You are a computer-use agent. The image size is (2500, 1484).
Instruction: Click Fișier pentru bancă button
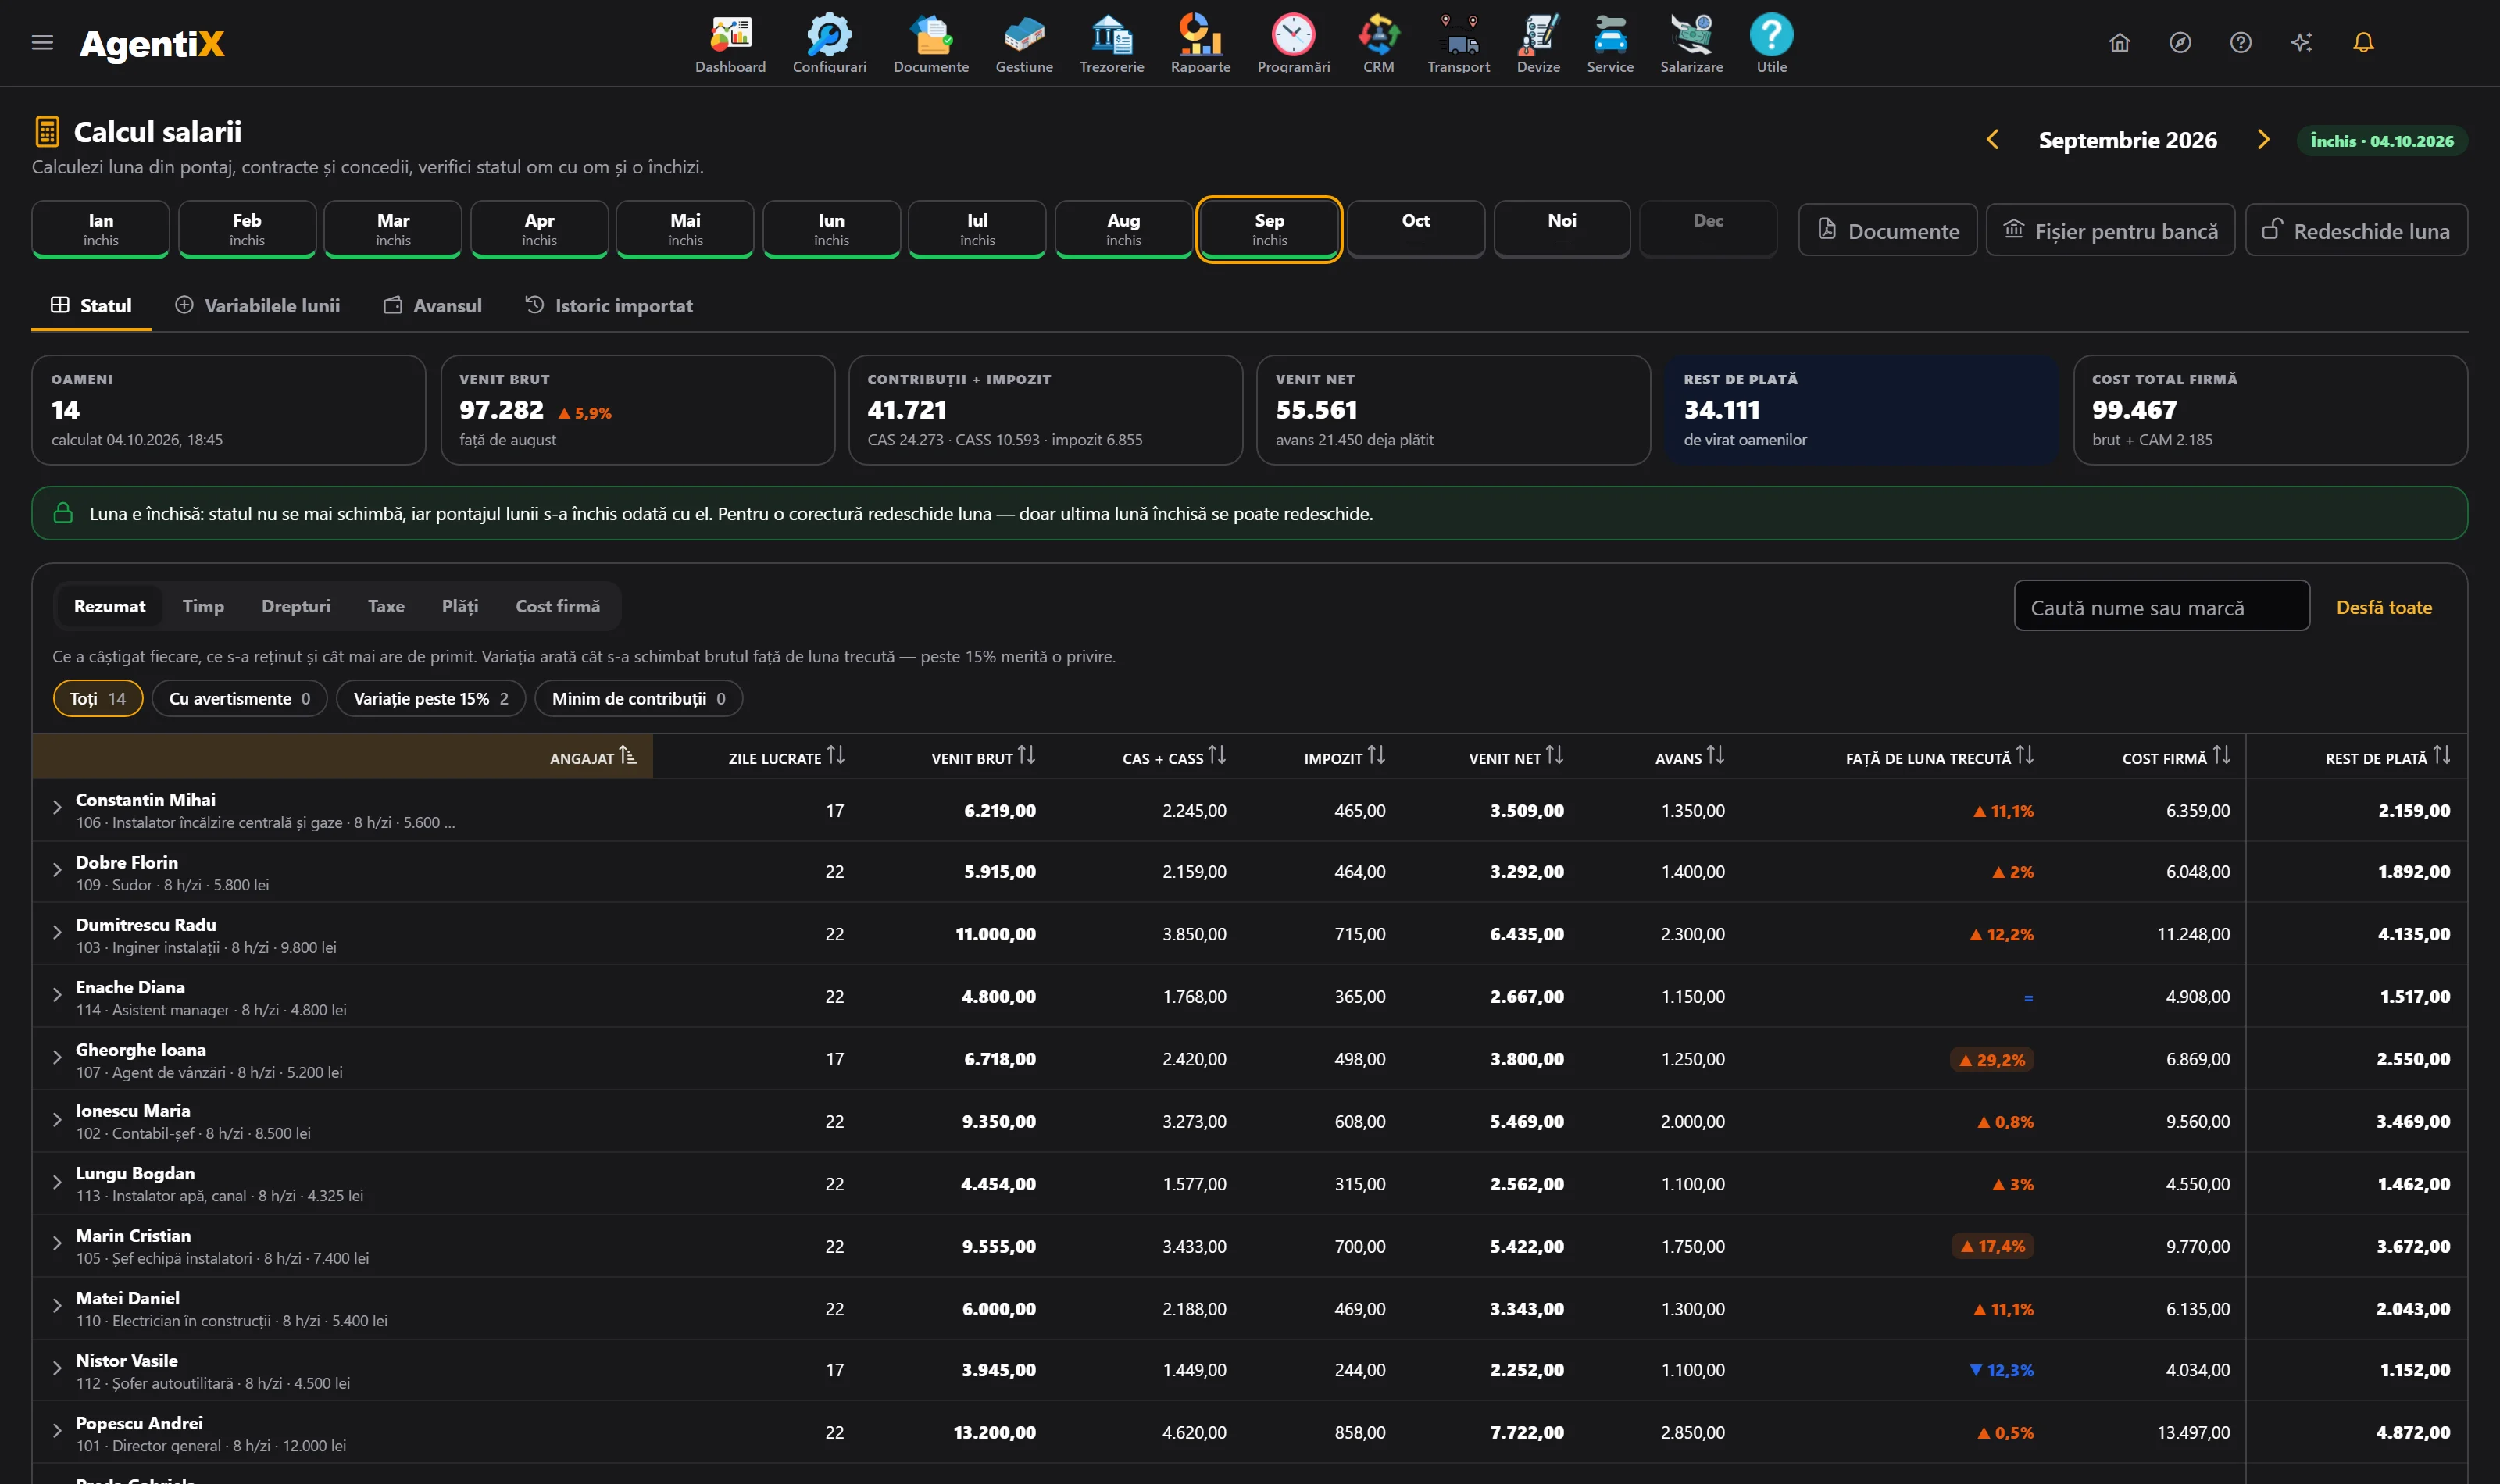(2110, 230)
